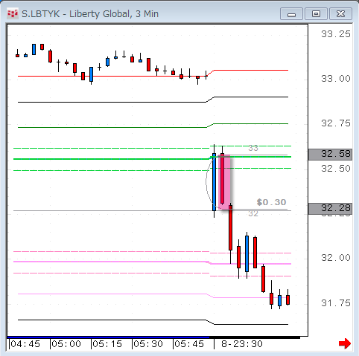359x356 pixels.
Task: Click the $0.30 price difference label
Action: tap(271, 202)
